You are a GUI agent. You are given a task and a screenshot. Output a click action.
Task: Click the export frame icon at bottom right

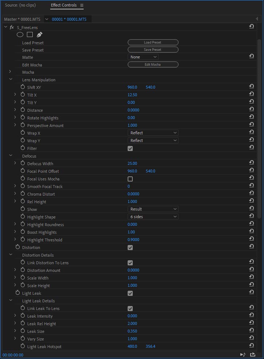tap(253, 355)
